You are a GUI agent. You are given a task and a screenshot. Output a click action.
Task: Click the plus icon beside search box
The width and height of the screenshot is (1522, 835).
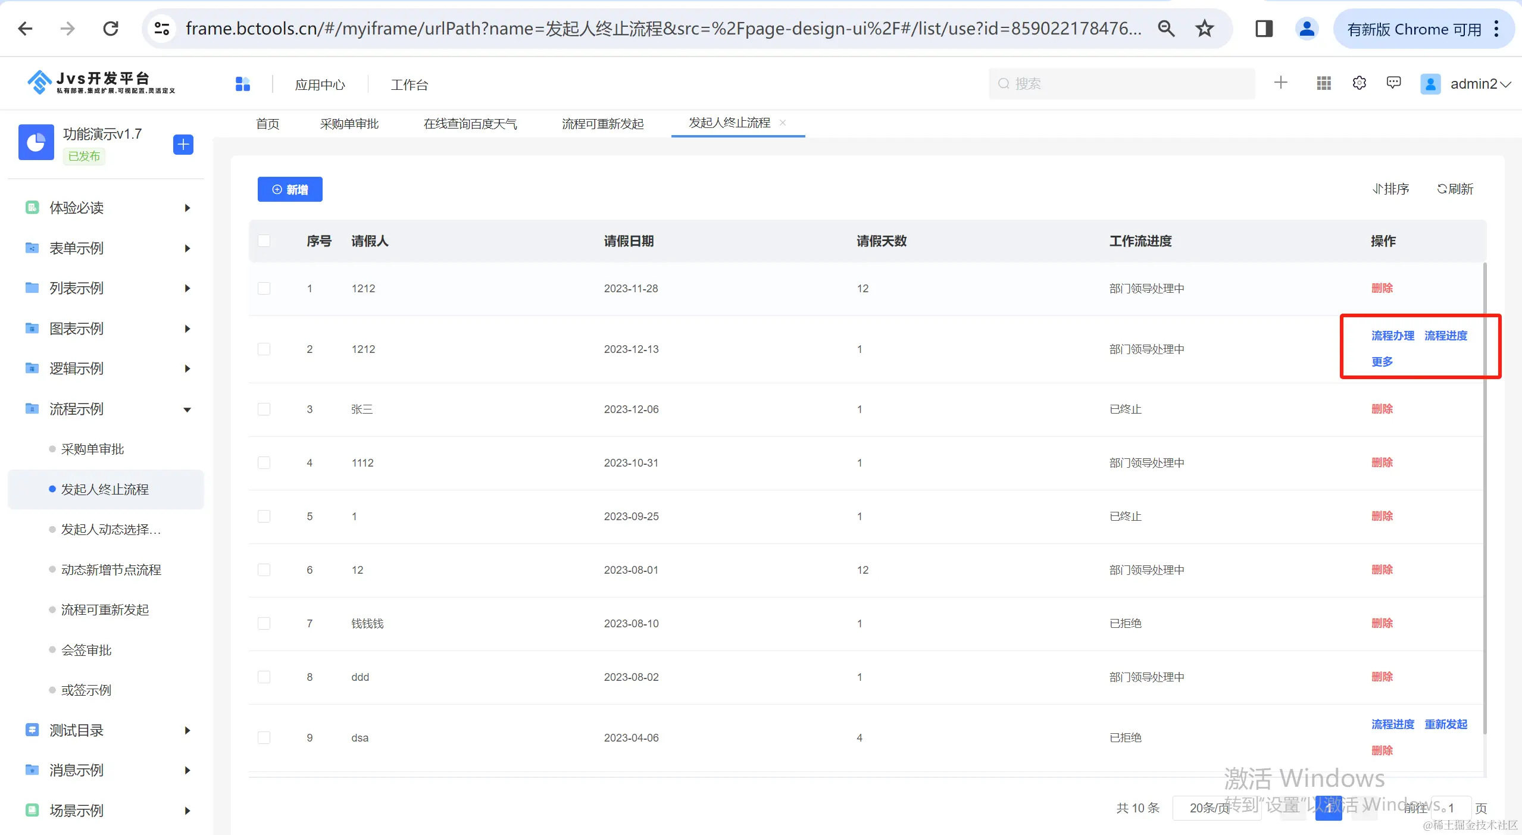point(1281,83)
